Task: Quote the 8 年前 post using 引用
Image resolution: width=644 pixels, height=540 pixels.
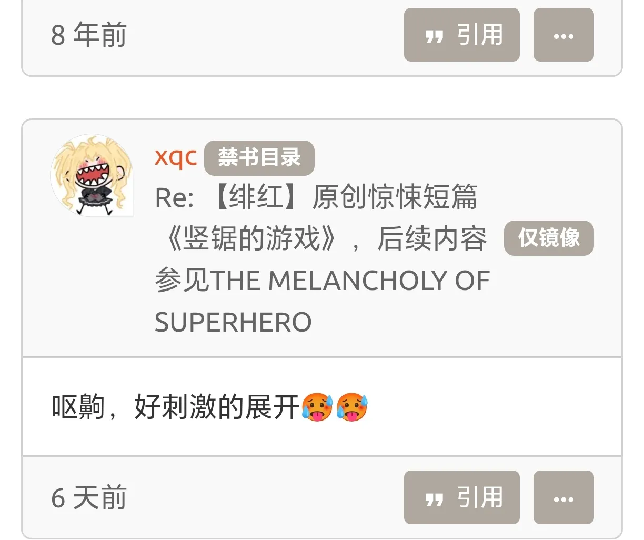Action: coord(461,35)
